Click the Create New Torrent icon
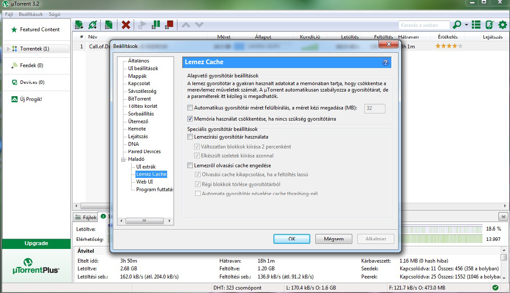 (x=108, y=25)
